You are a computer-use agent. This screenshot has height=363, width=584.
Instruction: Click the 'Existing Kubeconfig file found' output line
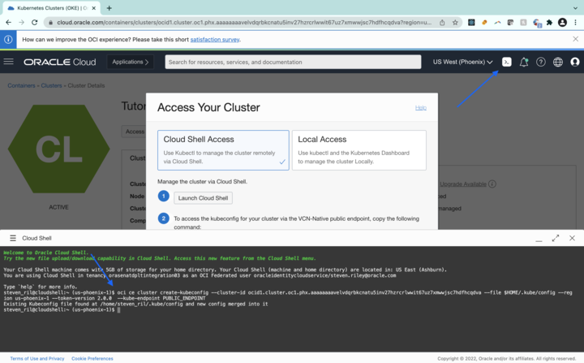(x=135, y=304)
